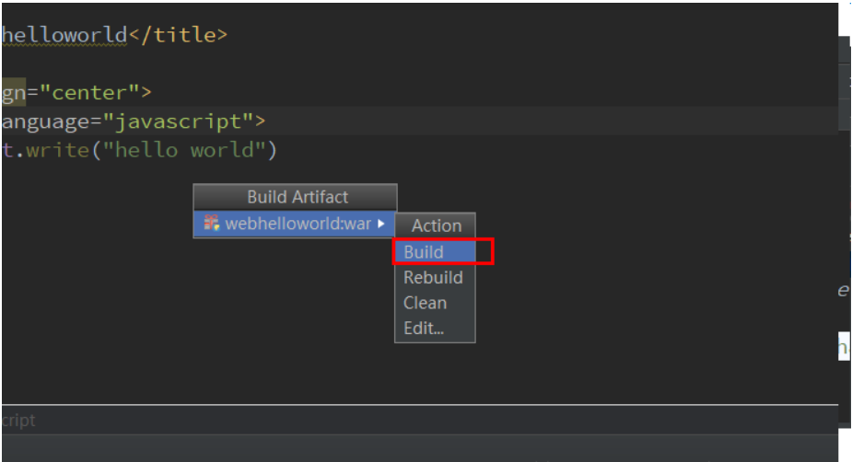Select the webhelloworld:war artifact entry
Image resolution: width=852 pixels, height=462 pixels.
(295, 224)
